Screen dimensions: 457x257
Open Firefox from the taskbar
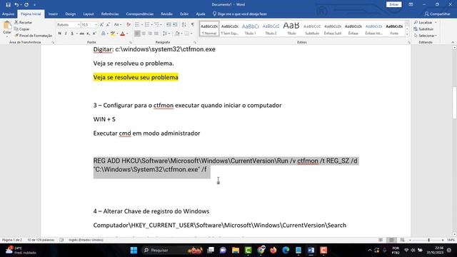click(273, 250)
